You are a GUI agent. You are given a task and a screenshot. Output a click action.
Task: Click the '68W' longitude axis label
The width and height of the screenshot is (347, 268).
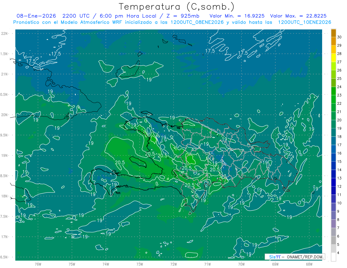click(x=309, y=264)
